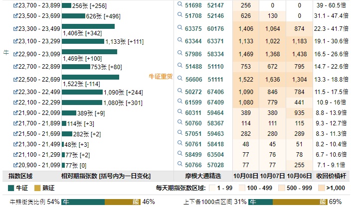Click magnifier icon next to code 51698
Viewport: 351px width, 207px height.
click(180, 4)
